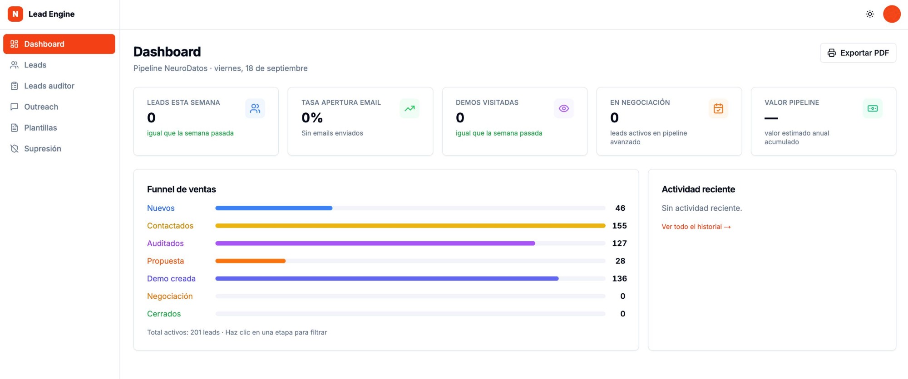Click the Pipeline NeuroDatos date subtitle
The width and height of the screenshot is (908, 379).
pos(221,68)
